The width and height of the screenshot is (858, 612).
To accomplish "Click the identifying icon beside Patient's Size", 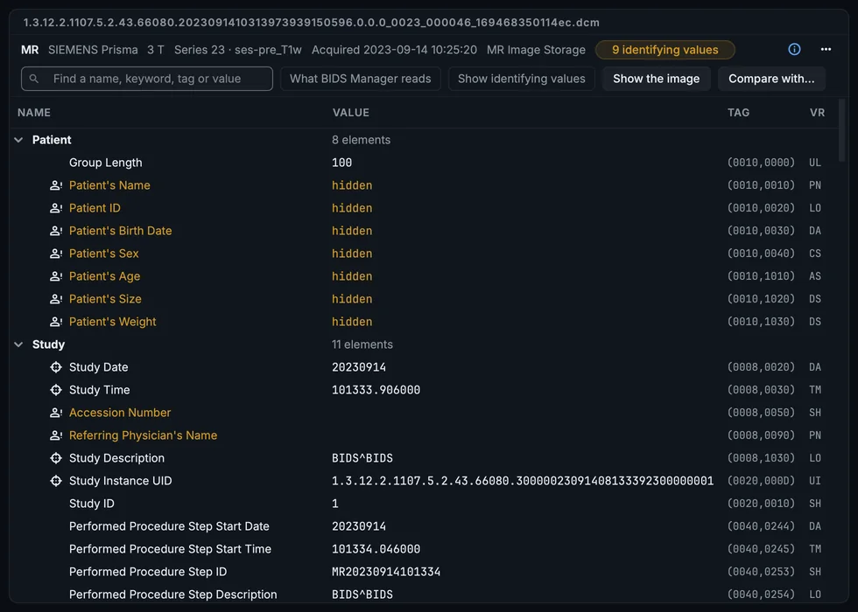I will [56, 299].
